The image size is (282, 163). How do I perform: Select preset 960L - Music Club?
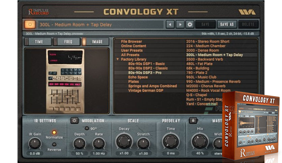201,77
